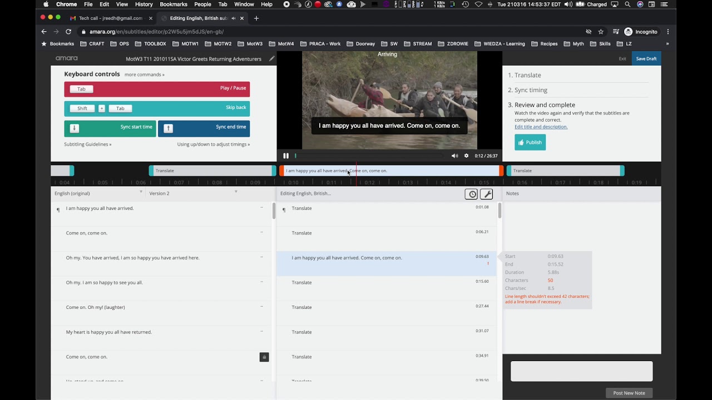Click the address bar URL
Viewport: 712px width, 400px height.
(x=156, y=32)
